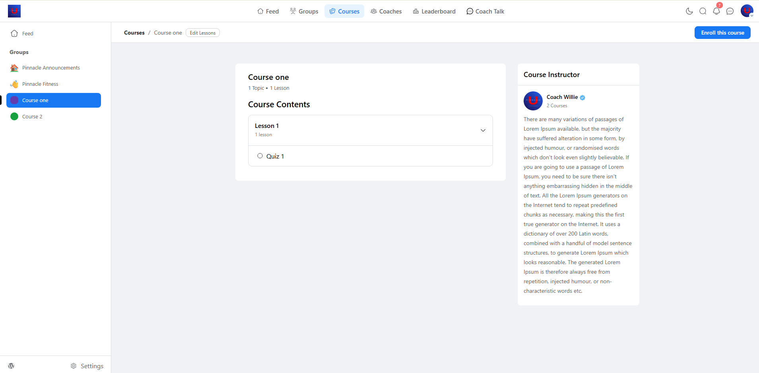759x373 pixels.
Task: Toggle dark mode moon icon
Action: 689,11
